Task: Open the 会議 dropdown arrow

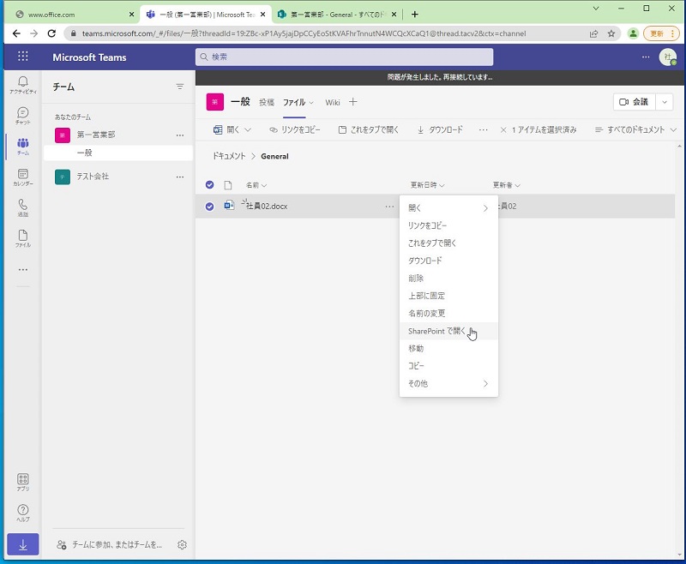Action: click(x=664, y=102)
